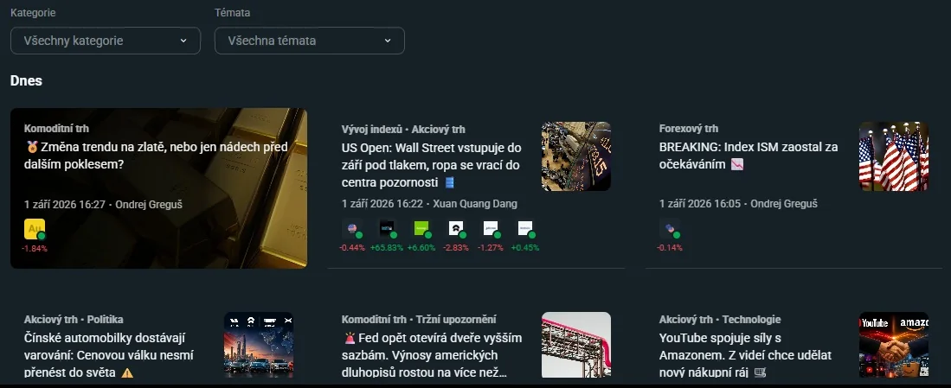Open the instrument icon showing -0.44%
Viewport: 951px width, 388px height.
pos(352,229)
